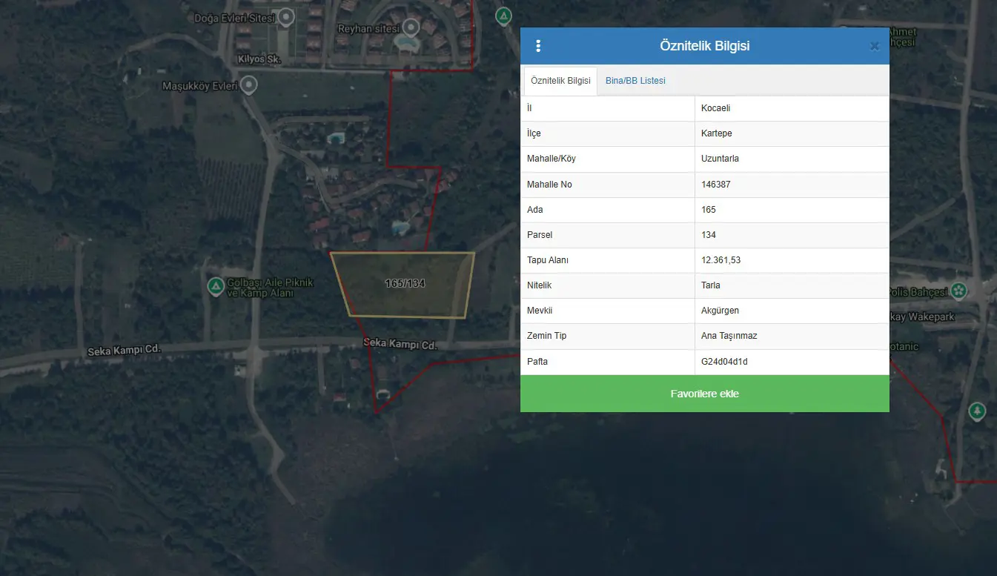Screen dimensions: 997x576
Task: Click the green camp marker left of panel header
Action: [x=504, y=15]
